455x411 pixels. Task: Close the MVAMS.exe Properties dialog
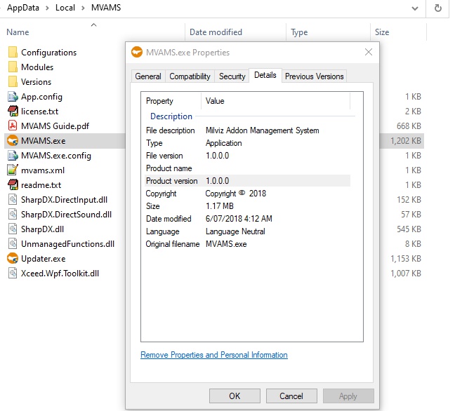pos(369,52)
